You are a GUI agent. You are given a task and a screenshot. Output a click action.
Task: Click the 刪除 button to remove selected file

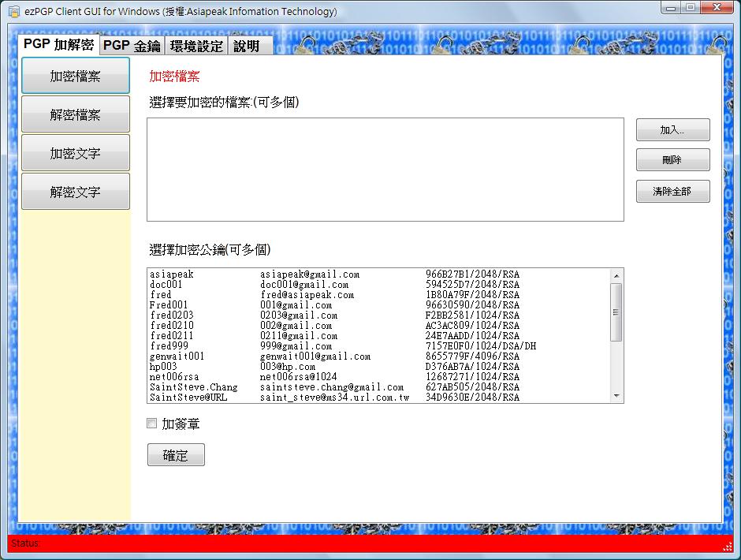[x=672, y=159]
